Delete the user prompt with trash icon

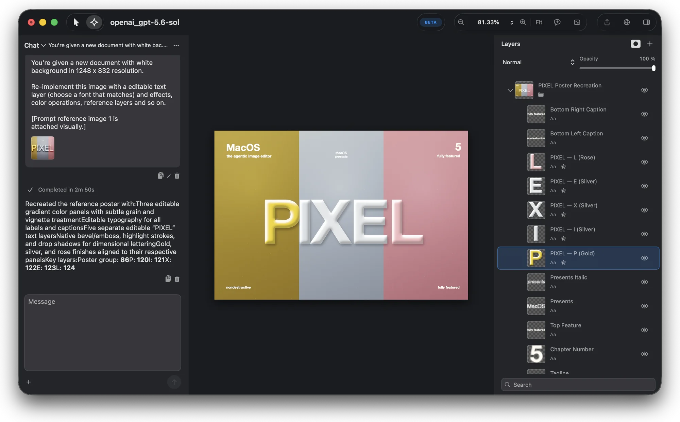pos(177,176)
